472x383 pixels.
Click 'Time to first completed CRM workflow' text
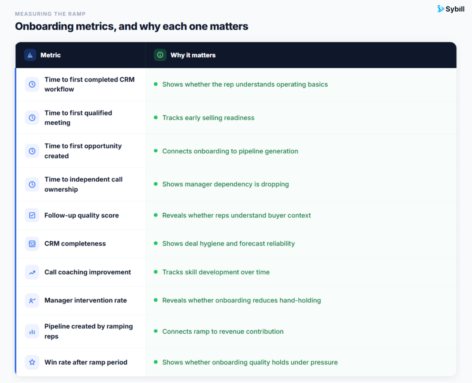(89, 84)
